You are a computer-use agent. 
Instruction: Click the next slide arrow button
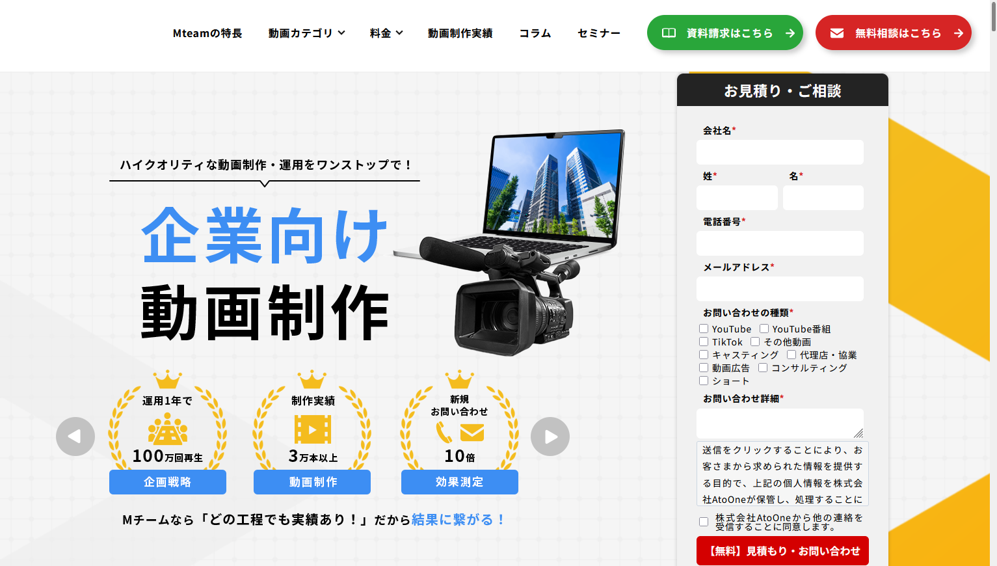(550, 437)
